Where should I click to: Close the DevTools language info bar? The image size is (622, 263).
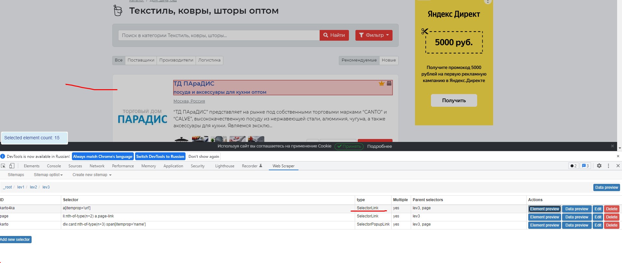point(618,156)
